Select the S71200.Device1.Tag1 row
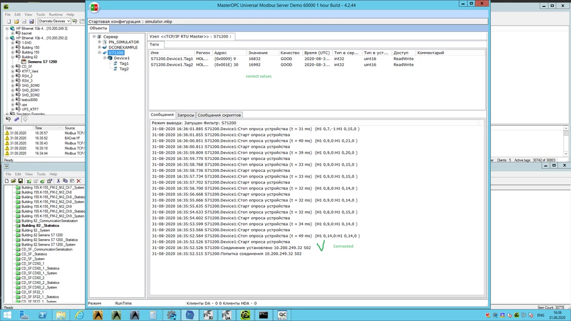The width and height of the screenshot is (571, 321). (317, 59)
